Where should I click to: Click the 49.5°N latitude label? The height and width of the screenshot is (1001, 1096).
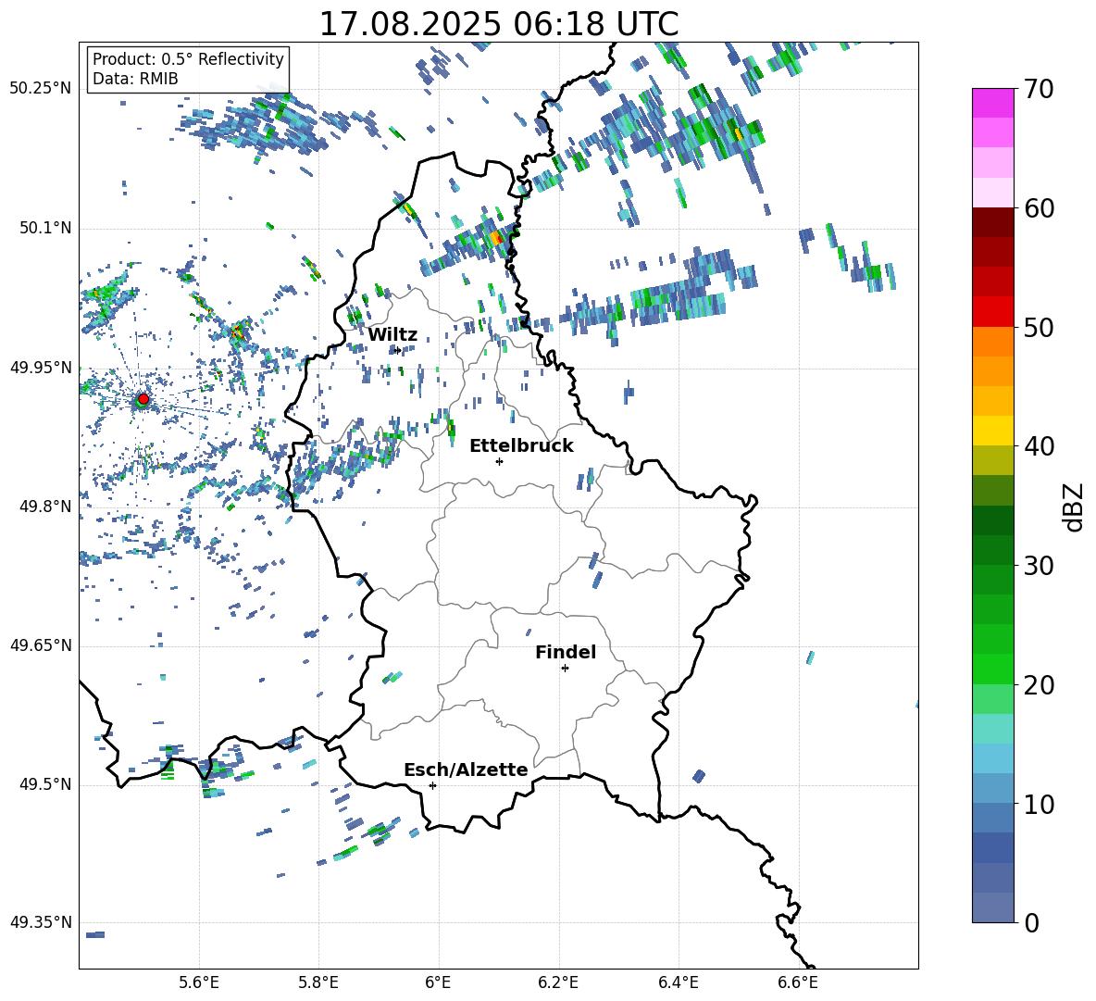tap(45, 784)
